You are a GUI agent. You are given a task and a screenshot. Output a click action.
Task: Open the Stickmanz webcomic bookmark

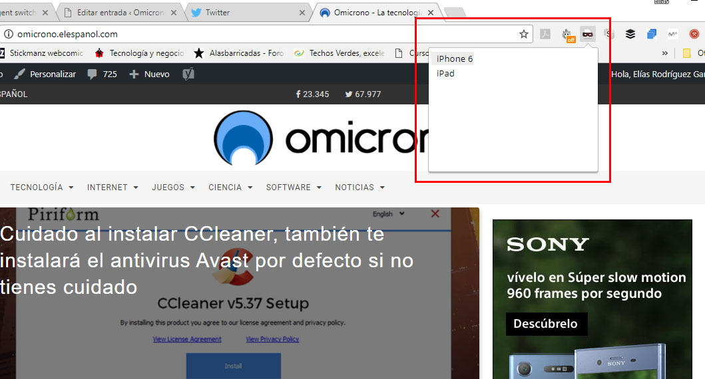pos(42,53)
